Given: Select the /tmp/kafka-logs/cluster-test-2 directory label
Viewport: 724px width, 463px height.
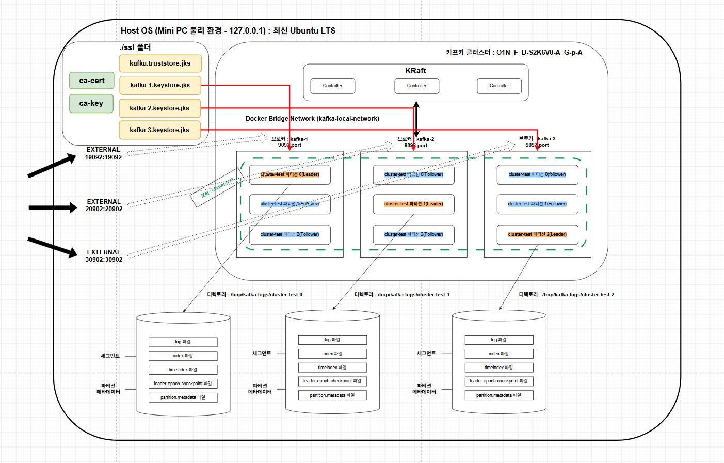Looking at the screenshot, I should pyautogui.click(x=567, y=295).
